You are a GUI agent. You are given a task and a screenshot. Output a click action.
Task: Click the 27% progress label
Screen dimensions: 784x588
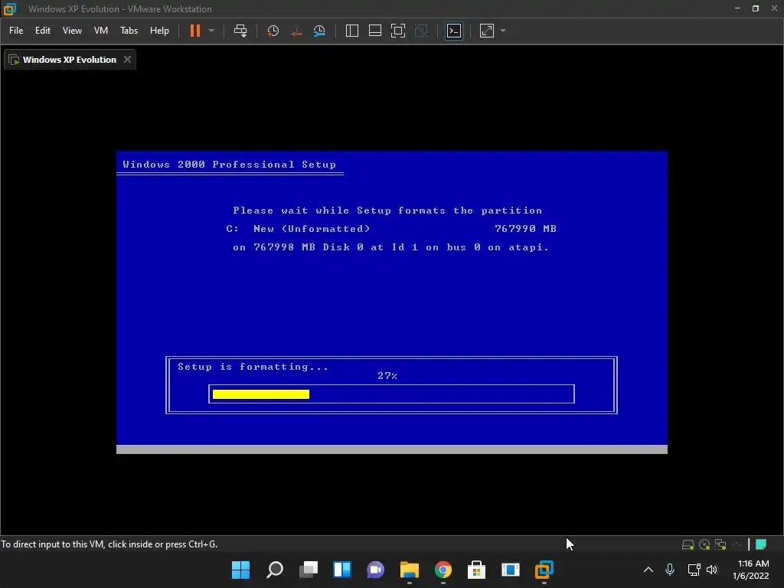tap(387, 375)
